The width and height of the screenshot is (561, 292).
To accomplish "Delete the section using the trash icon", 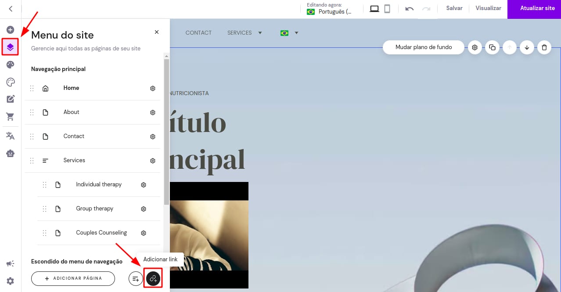I will click(x=544, y=47).
